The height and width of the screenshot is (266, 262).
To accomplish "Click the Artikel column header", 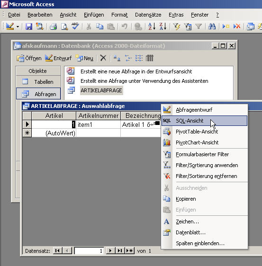I will click(54, 115).
